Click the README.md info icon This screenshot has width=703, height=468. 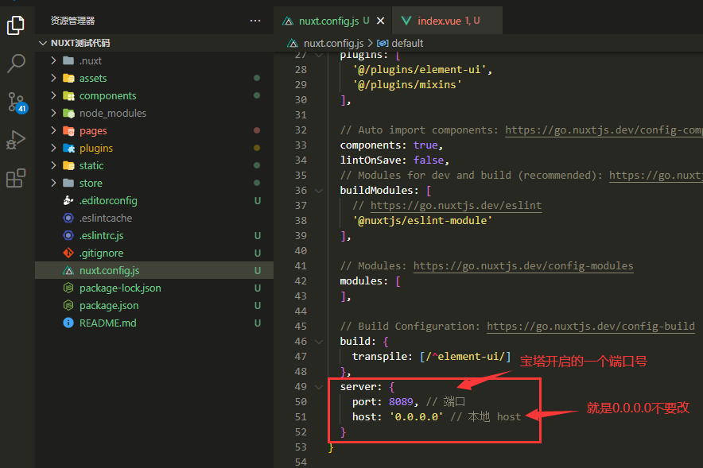pos(68,323)
